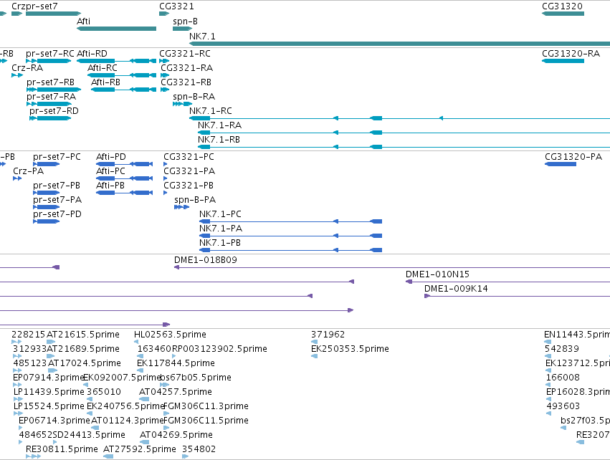Click the AT17024.5prime EST label
The width and height of the screenshot is (610, 460).
coord(85,363)
